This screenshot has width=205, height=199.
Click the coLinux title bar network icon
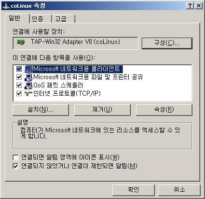[6, 6]
